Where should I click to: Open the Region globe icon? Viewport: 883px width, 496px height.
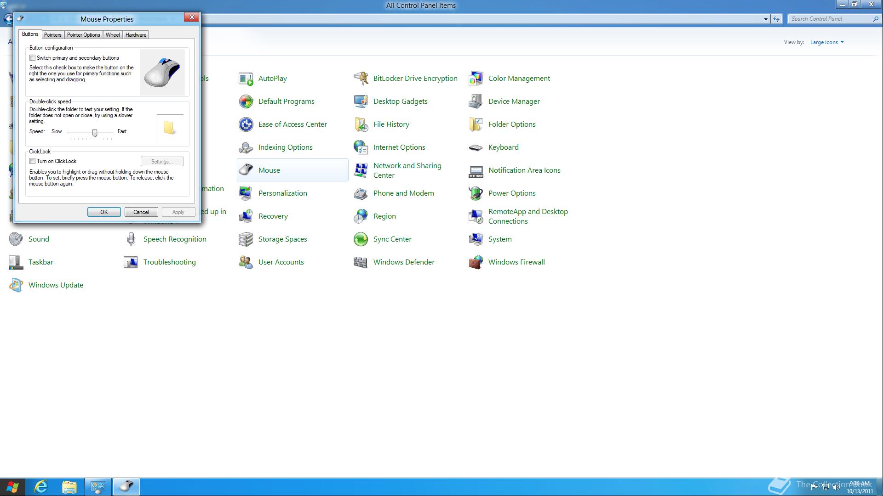(361, 216)
